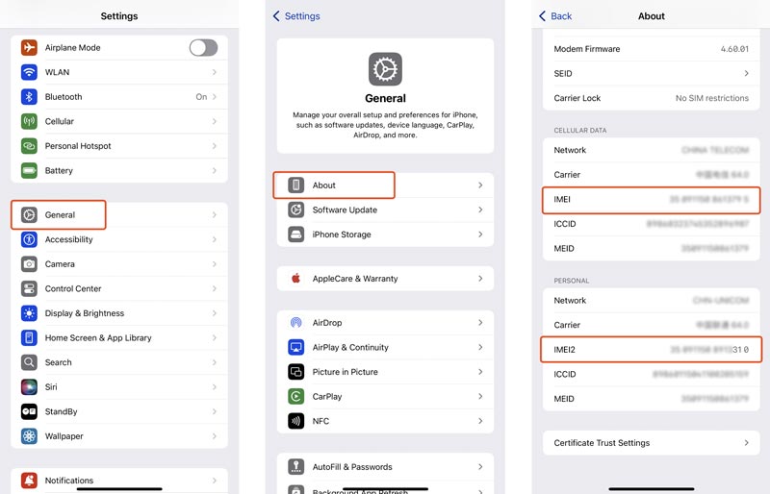Open Software Update label
Viewport: 770px width, 494px height.
click(x=345, y=210)
